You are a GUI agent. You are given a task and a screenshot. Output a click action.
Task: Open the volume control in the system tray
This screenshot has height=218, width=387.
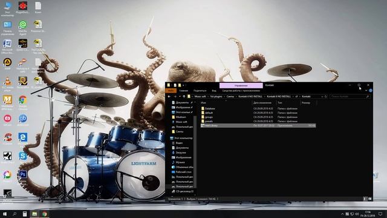pos(357,214)
